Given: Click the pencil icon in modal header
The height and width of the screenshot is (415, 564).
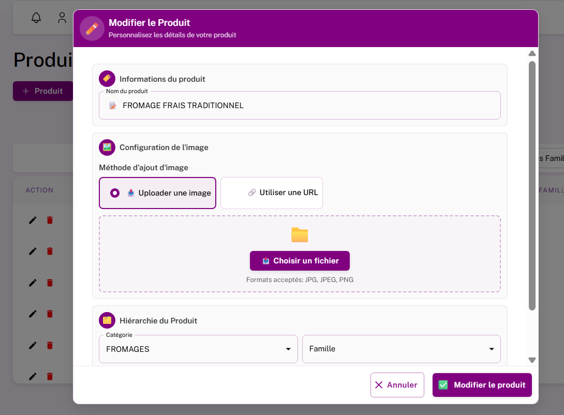Looking at the screenshot, I should [92, 28].
